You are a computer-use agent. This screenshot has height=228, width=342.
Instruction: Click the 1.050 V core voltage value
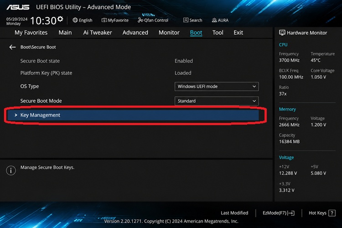[x=318, y=77]
